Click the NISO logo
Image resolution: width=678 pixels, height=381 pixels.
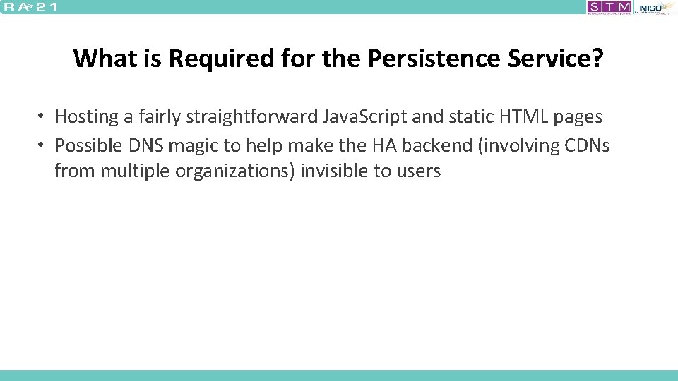[651, 8]
